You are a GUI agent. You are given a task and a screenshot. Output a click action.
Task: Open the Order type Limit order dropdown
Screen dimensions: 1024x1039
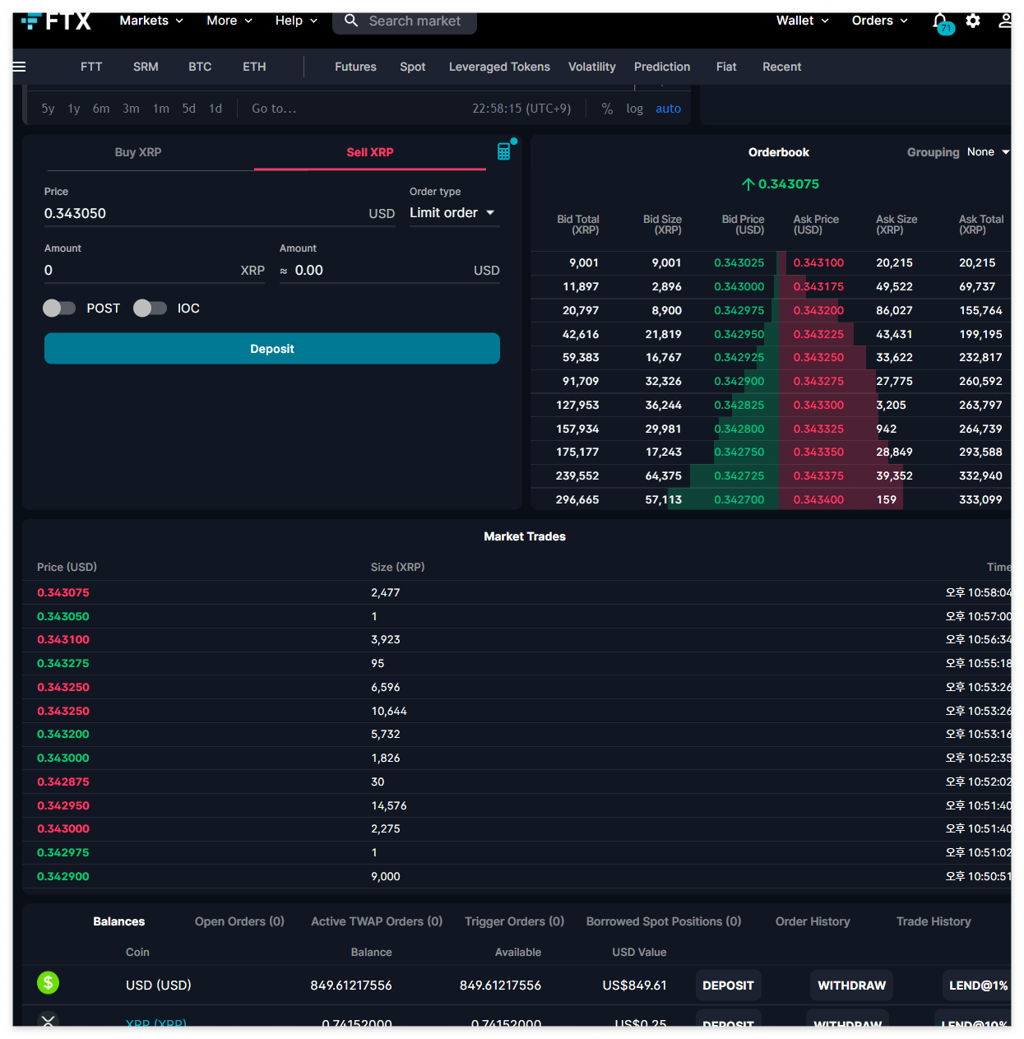(454, 213)
